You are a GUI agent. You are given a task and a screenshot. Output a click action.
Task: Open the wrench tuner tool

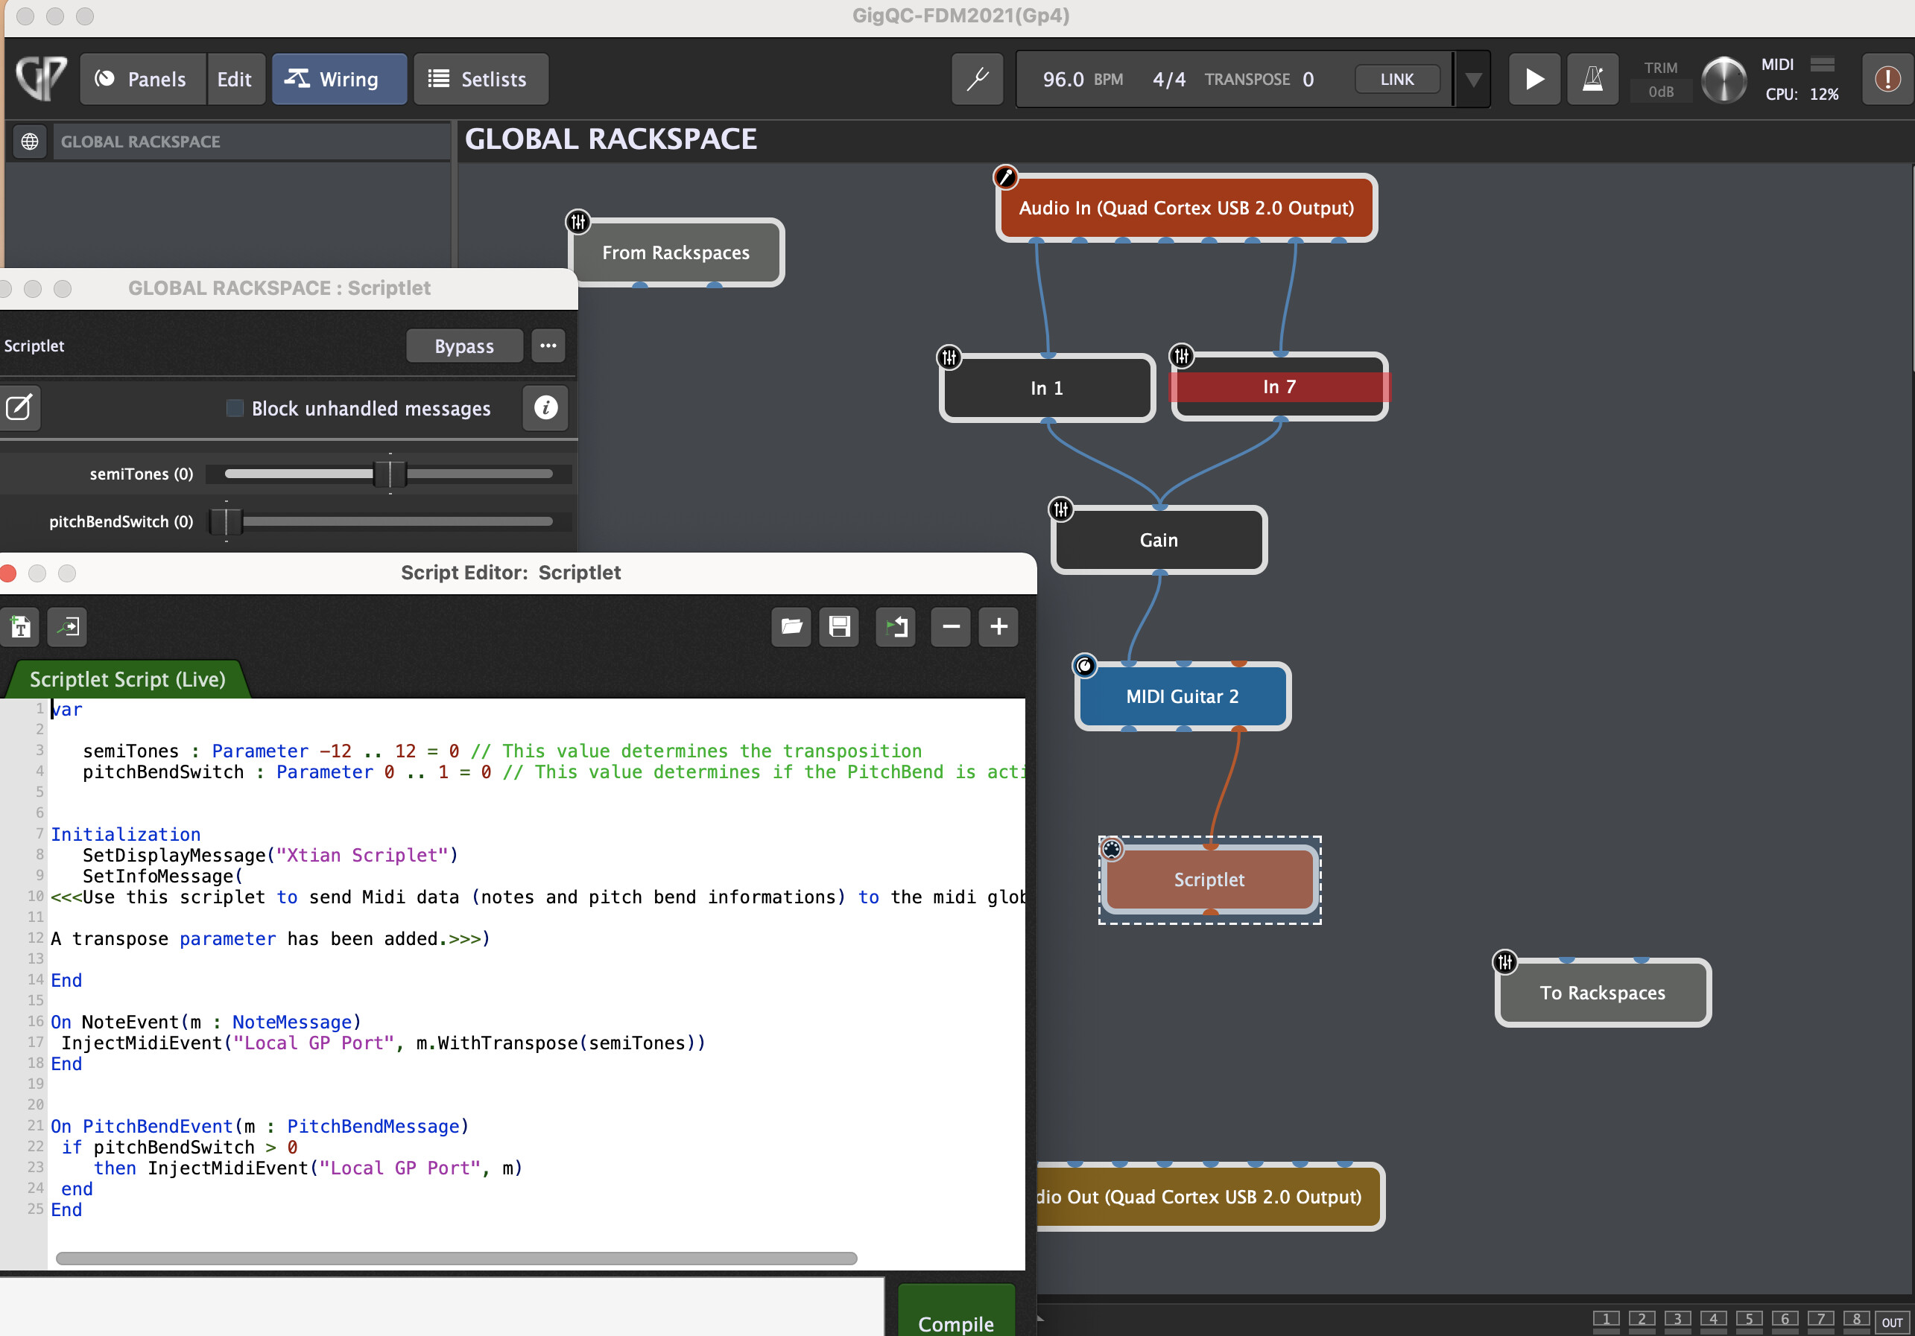[977, 79]
